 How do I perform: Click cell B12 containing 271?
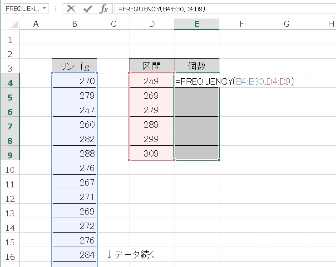tap(74, 196)
